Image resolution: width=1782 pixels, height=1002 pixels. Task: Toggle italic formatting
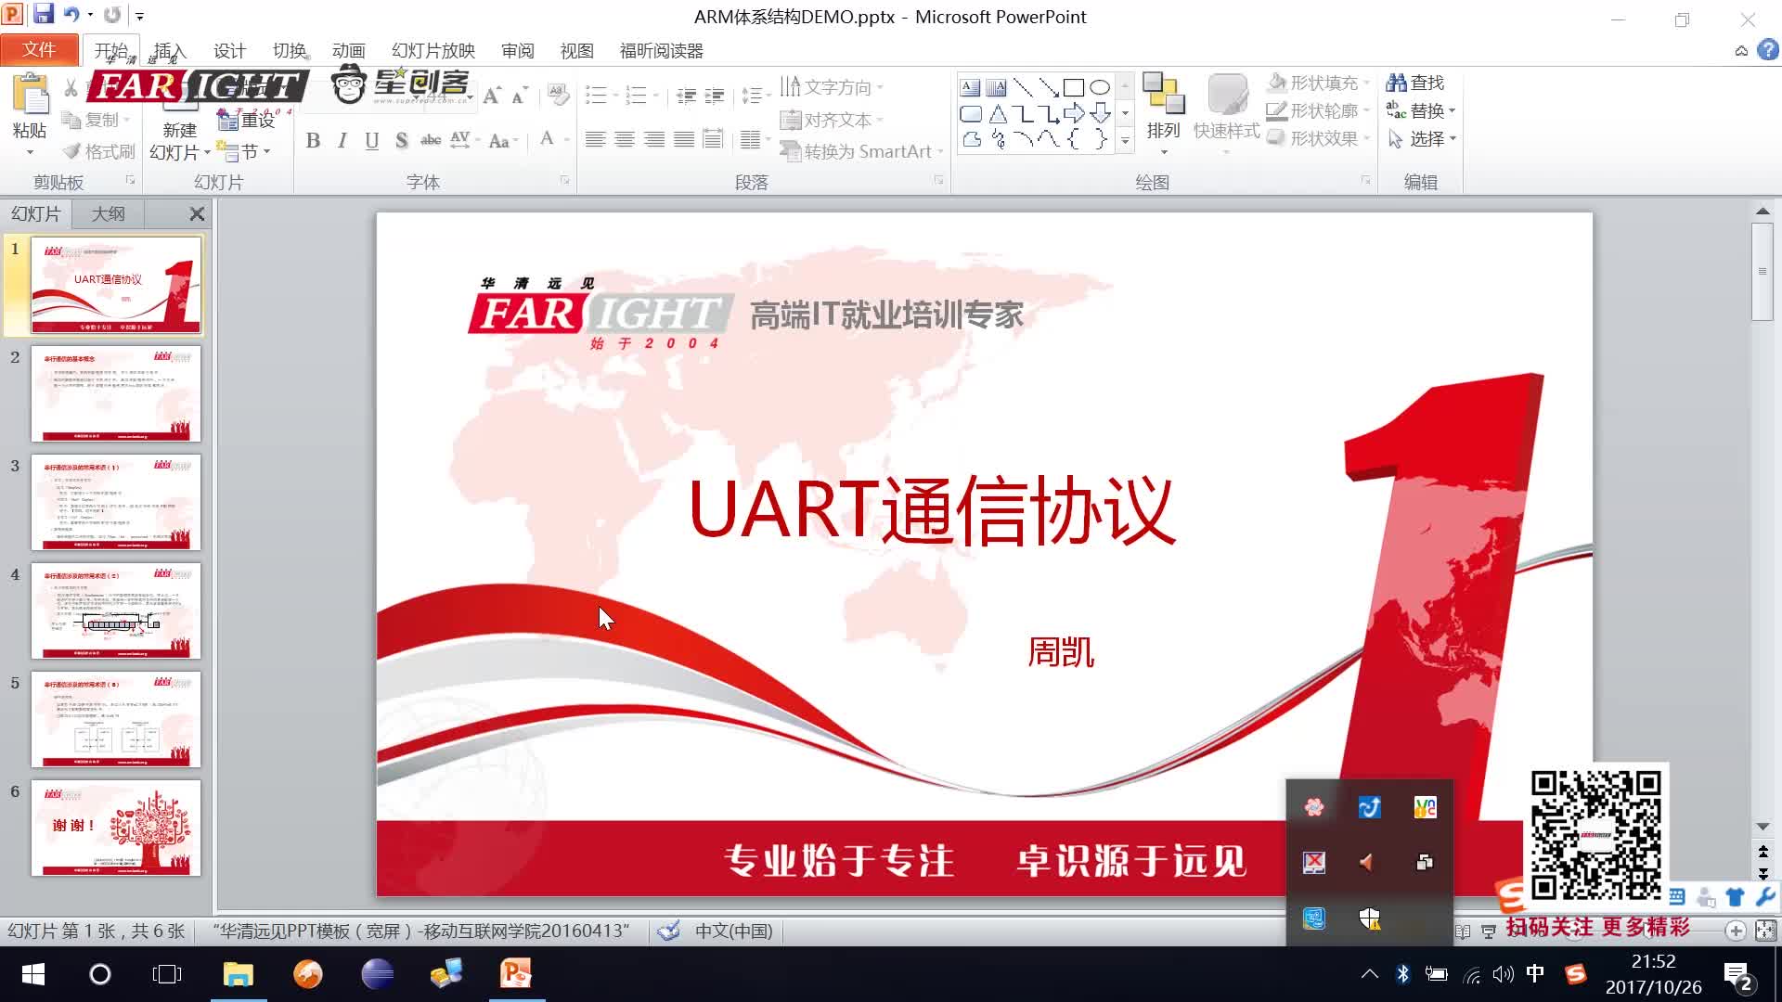[x=342, y=141]
